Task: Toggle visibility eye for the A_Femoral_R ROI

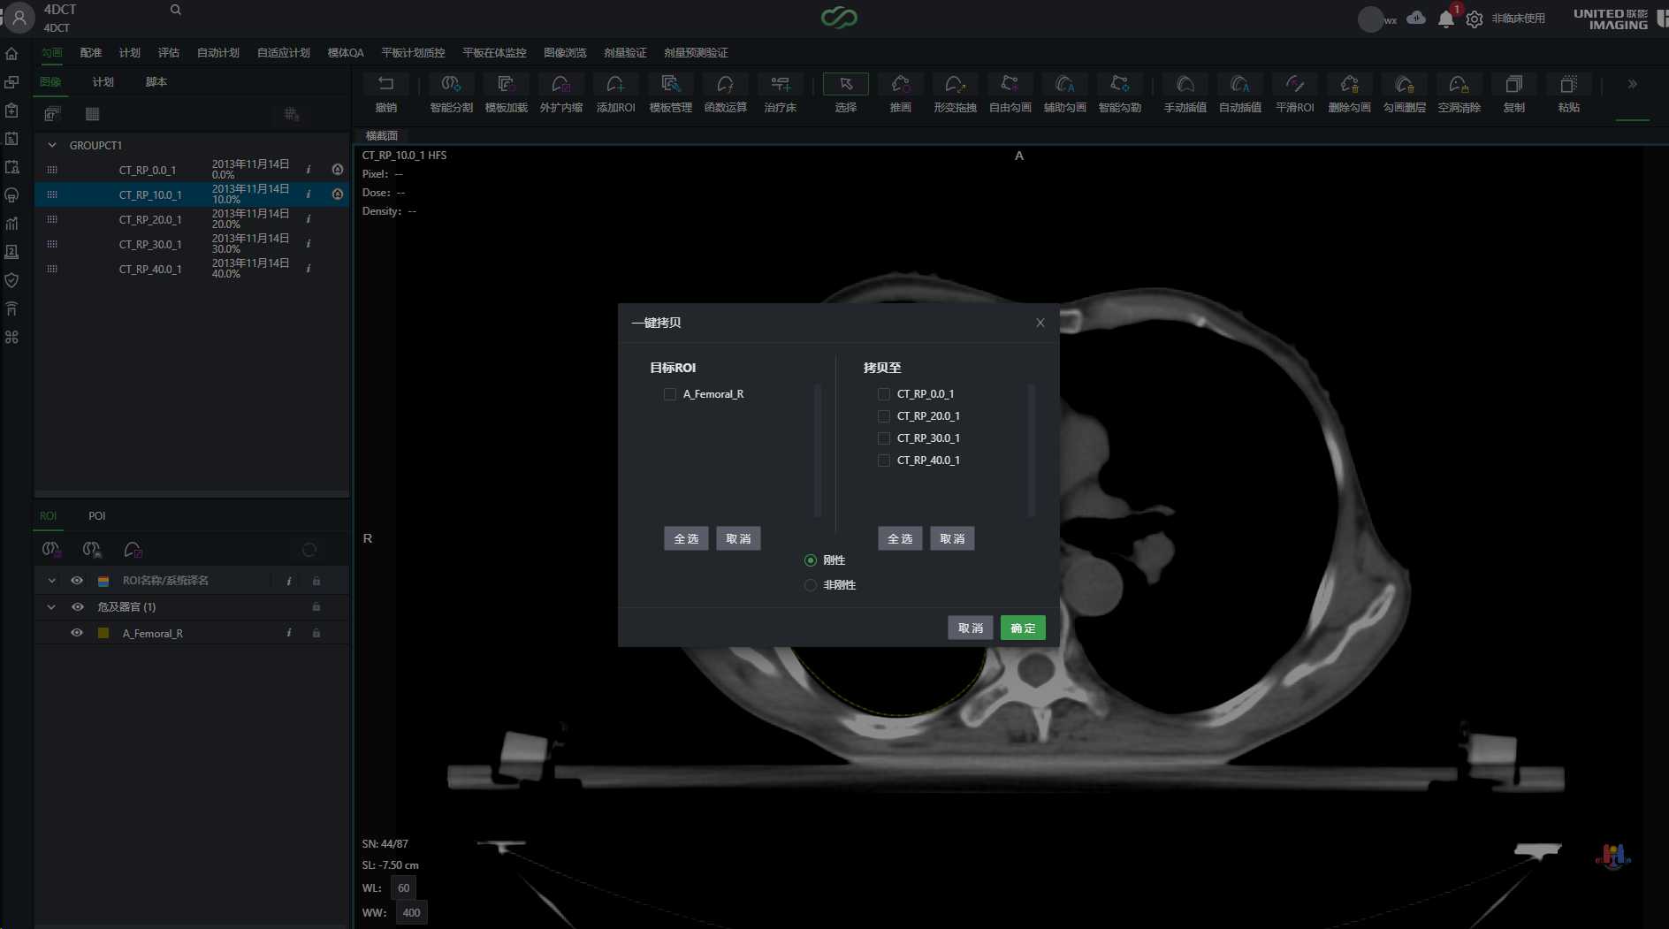Action: [x=77, y=633]
